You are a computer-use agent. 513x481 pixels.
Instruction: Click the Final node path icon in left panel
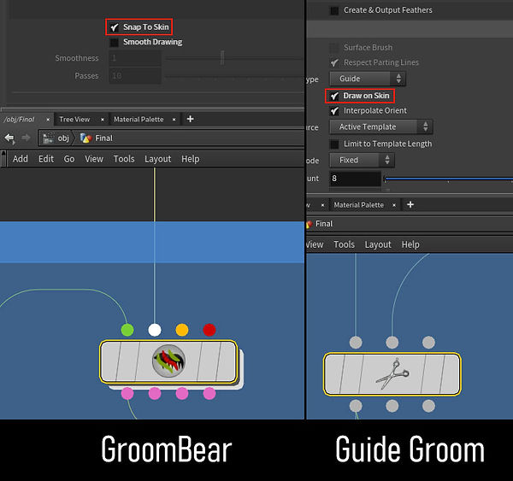(85, 138)
